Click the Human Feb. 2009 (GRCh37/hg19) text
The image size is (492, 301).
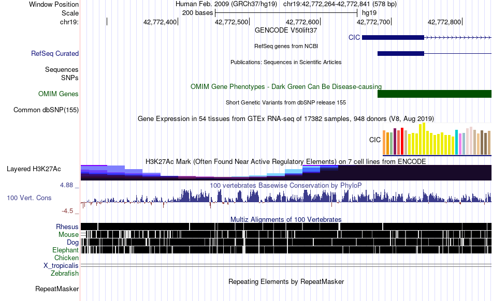point(226,4)
